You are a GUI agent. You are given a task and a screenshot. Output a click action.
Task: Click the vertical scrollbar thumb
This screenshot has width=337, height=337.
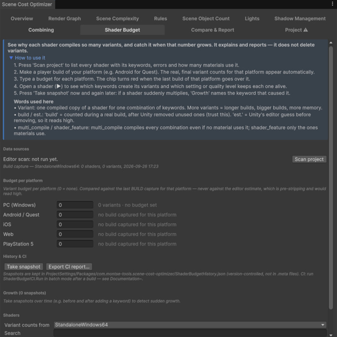click(331, 178)
